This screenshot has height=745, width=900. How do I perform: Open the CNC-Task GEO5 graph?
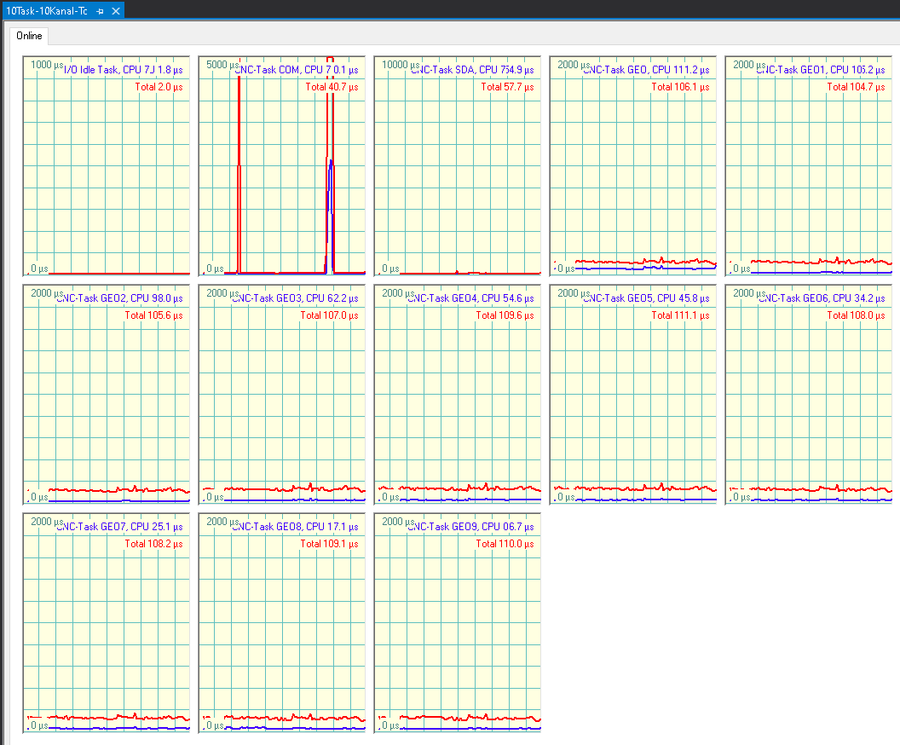click(633, 395)
